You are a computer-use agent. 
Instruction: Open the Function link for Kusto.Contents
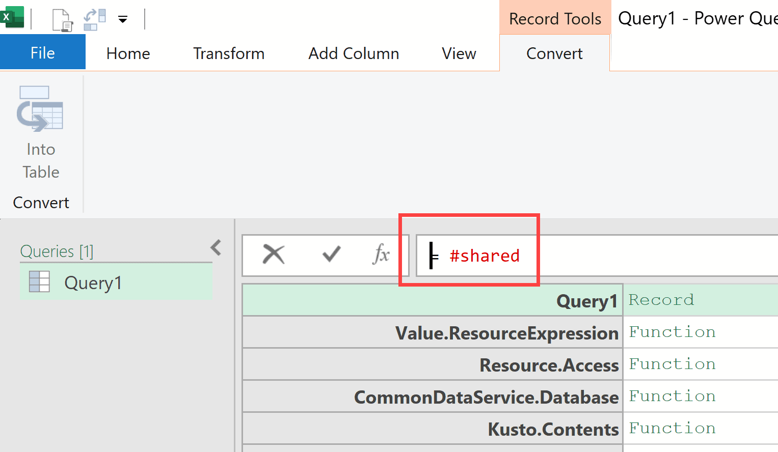pyautogui.click(x=672, y=428)
